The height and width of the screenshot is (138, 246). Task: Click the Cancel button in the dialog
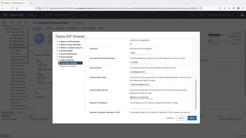click(170, 118)
